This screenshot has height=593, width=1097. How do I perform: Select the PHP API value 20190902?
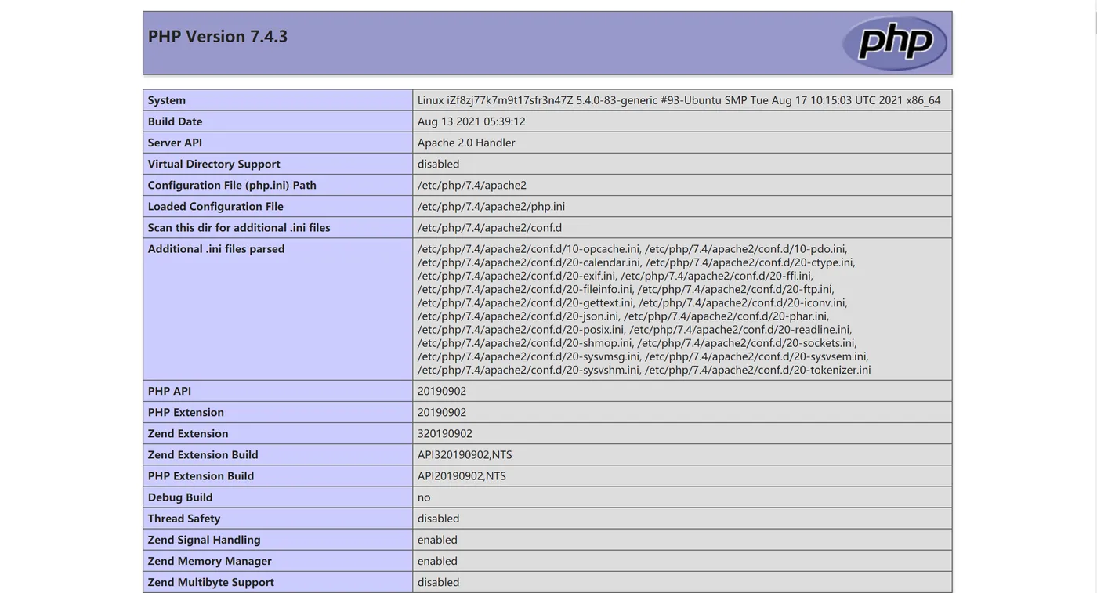(442, 391)
